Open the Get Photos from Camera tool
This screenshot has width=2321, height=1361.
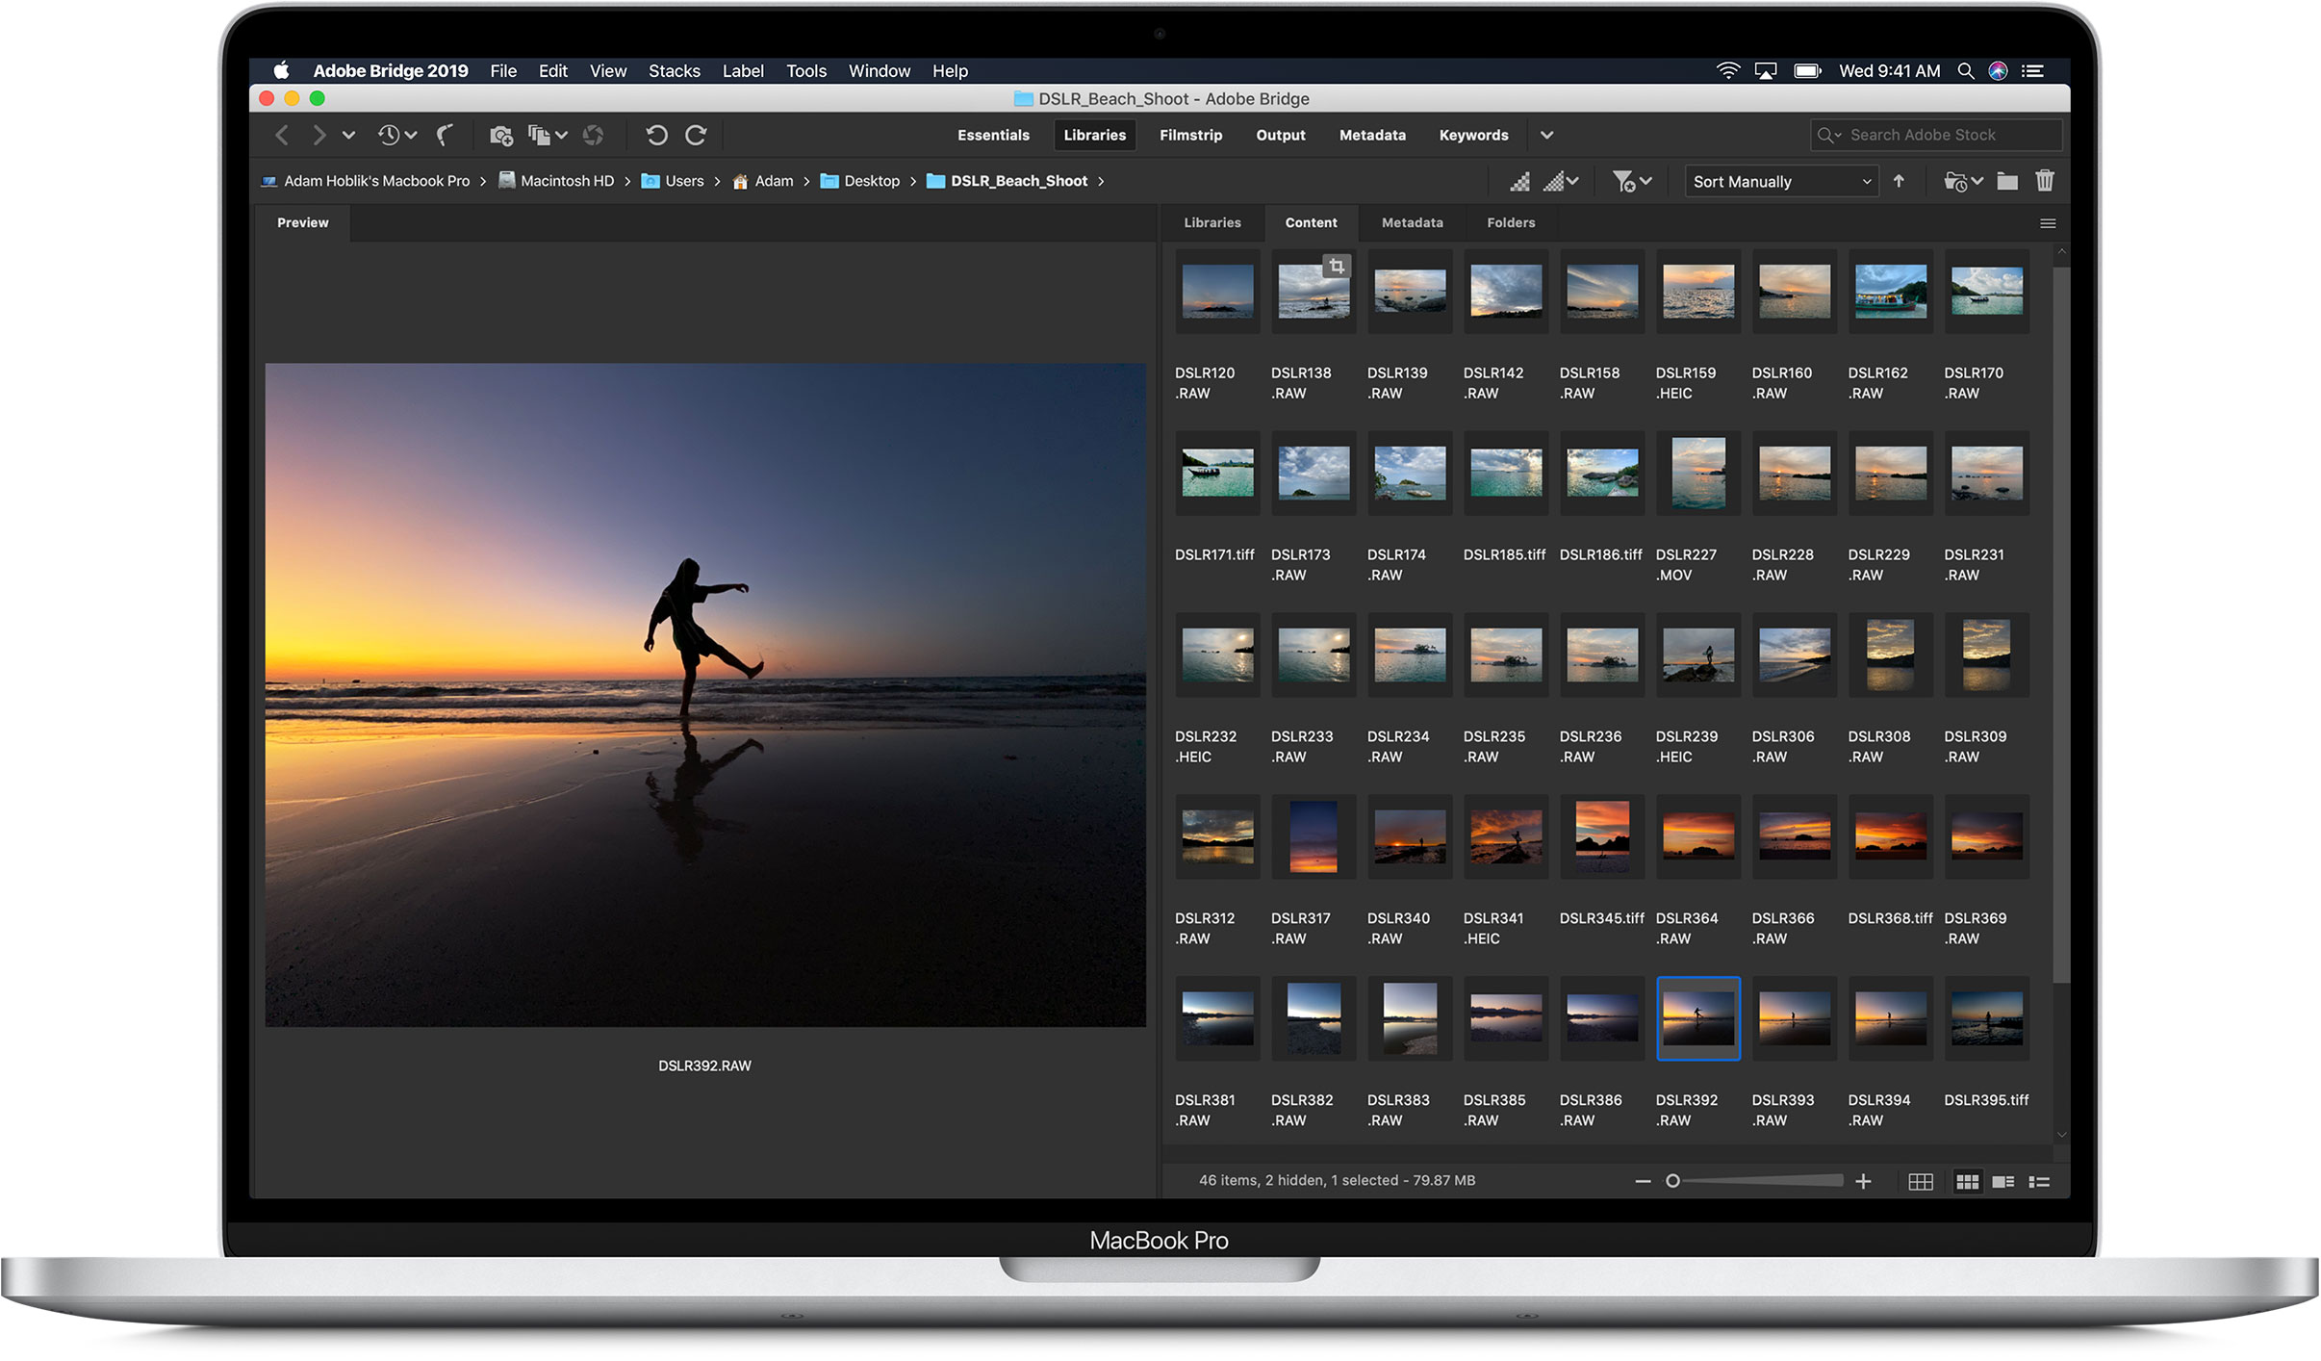pos(501,136)
